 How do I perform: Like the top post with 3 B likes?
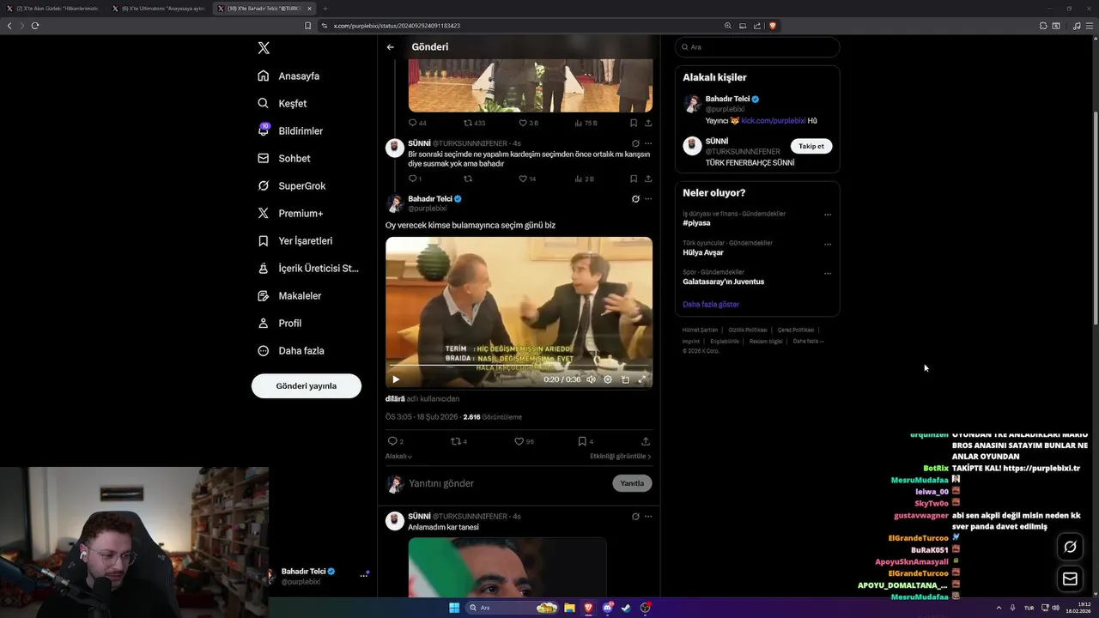click(x=527, y=123)
